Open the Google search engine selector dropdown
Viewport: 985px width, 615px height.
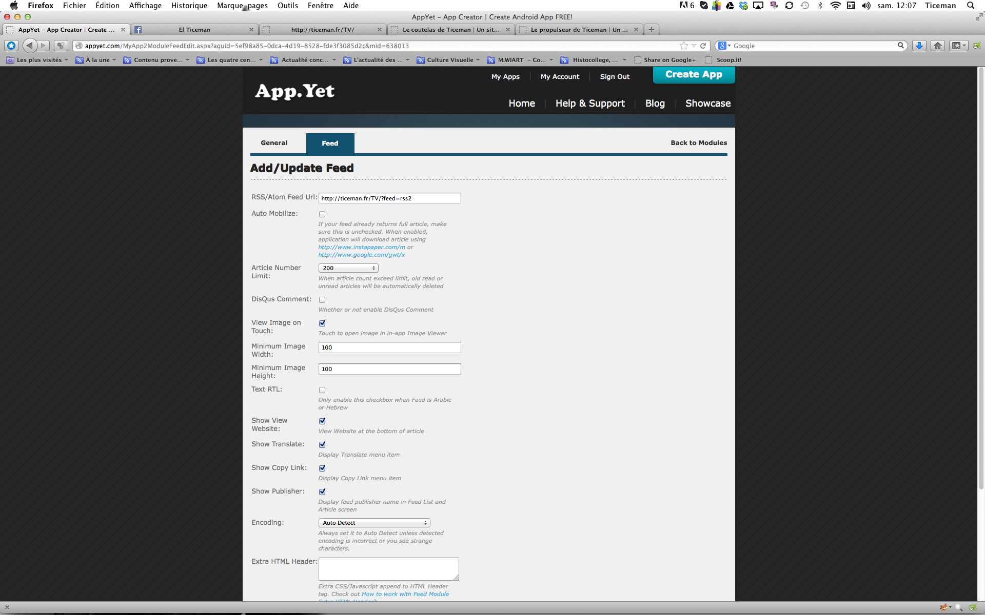[x=724, y=46]
